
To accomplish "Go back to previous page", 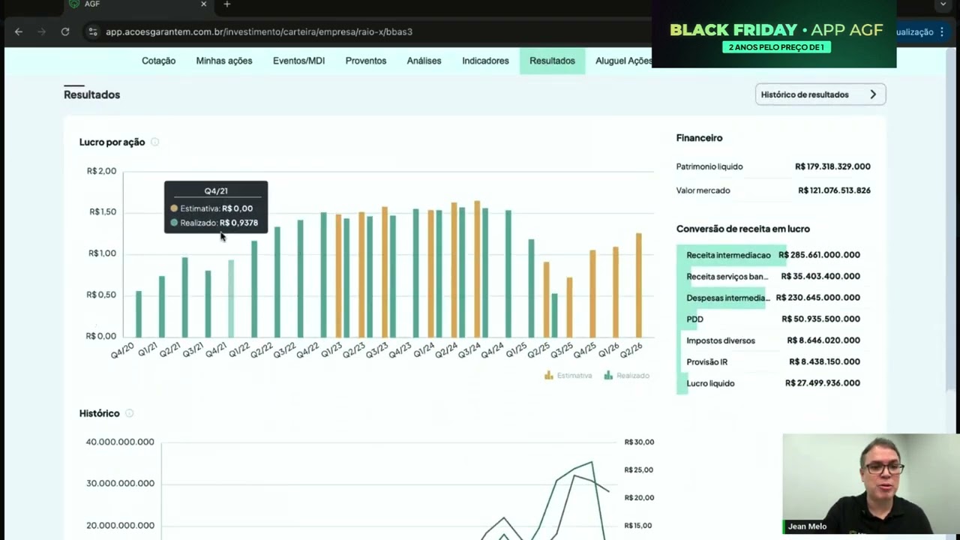I will coord(19,31).
